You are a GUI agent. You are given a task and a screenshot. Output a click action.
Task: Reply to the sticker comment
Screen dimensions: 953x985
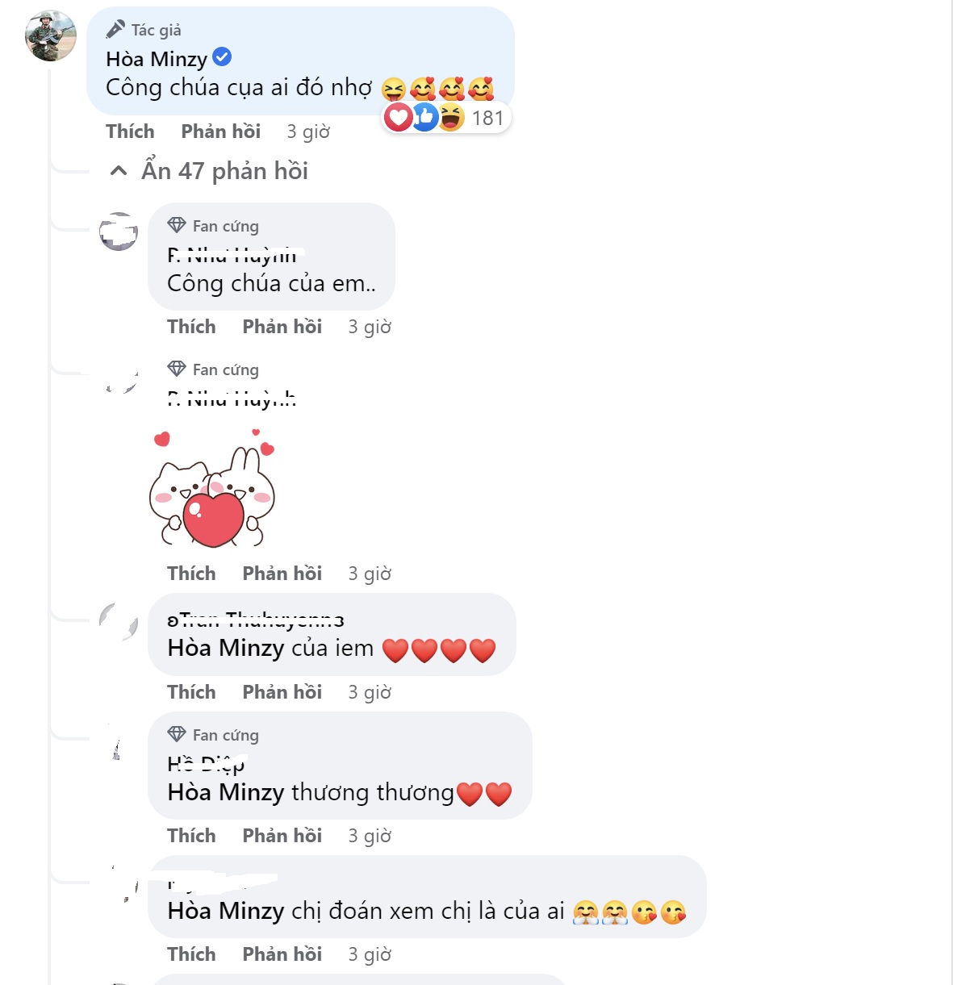(282, 574)
